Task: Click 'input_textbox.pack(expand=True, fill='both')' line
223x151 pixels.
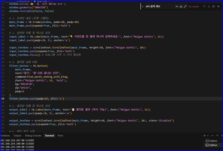Action: click(42, 51)
